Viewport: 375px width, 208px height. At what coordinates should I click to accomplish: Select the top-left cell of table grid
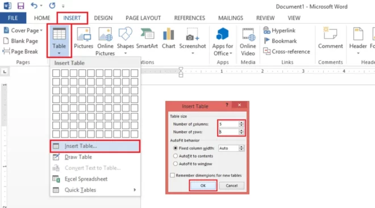click(56, 73)
